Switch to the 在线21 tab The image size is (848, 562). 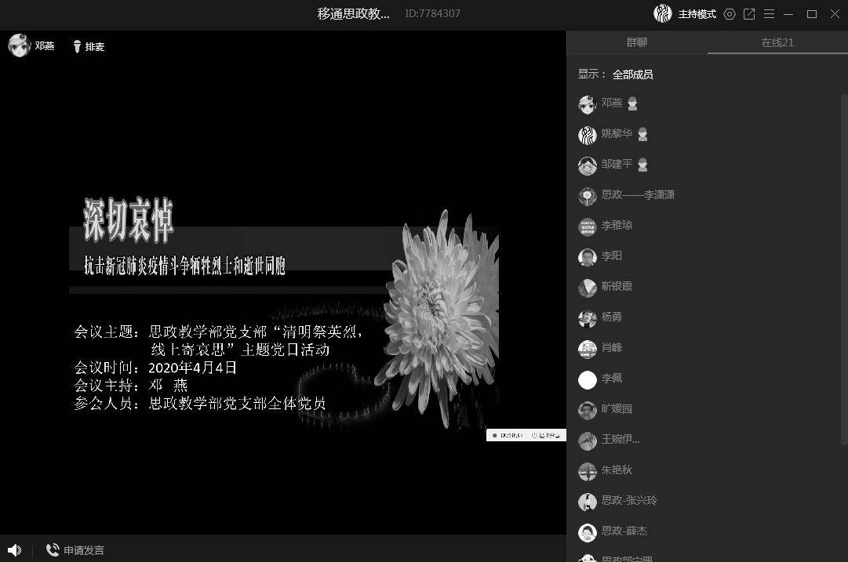coord(777,42)
